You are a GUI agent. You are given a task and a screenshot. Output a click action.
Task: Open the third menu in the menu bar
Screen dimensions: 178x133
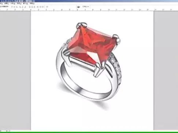click(x=12, y=4)
